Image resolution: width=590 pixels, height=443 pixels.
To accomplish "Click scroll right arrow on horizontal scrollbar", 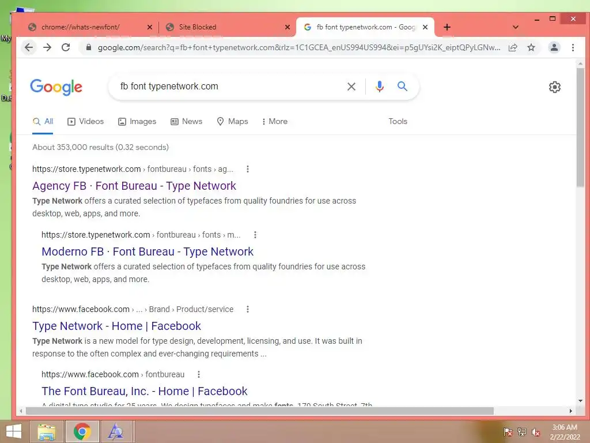I will point(570,411).
